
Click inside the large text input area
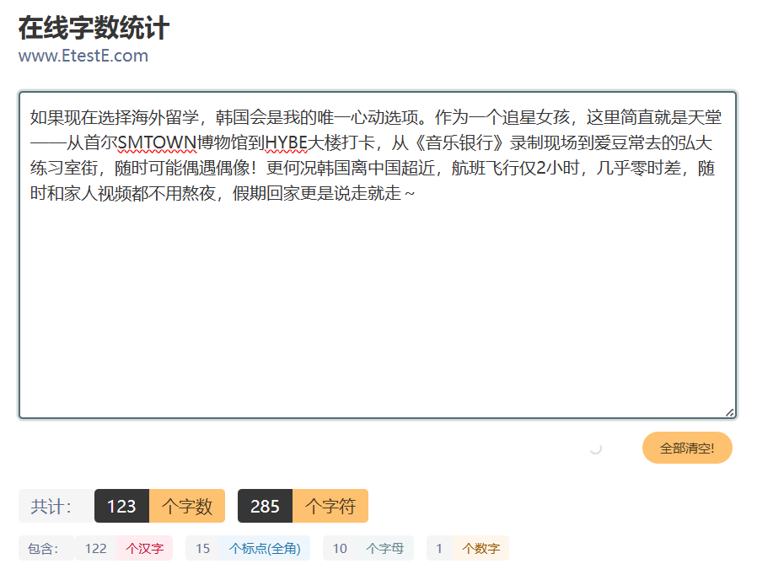pos(378,255)
